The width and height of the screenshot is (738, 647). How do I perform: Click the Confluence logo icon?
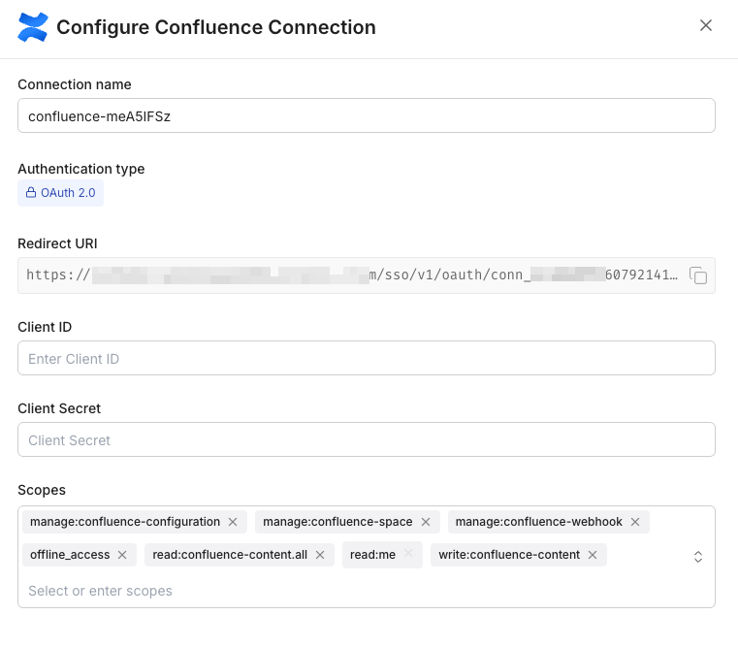pos(33,27)
